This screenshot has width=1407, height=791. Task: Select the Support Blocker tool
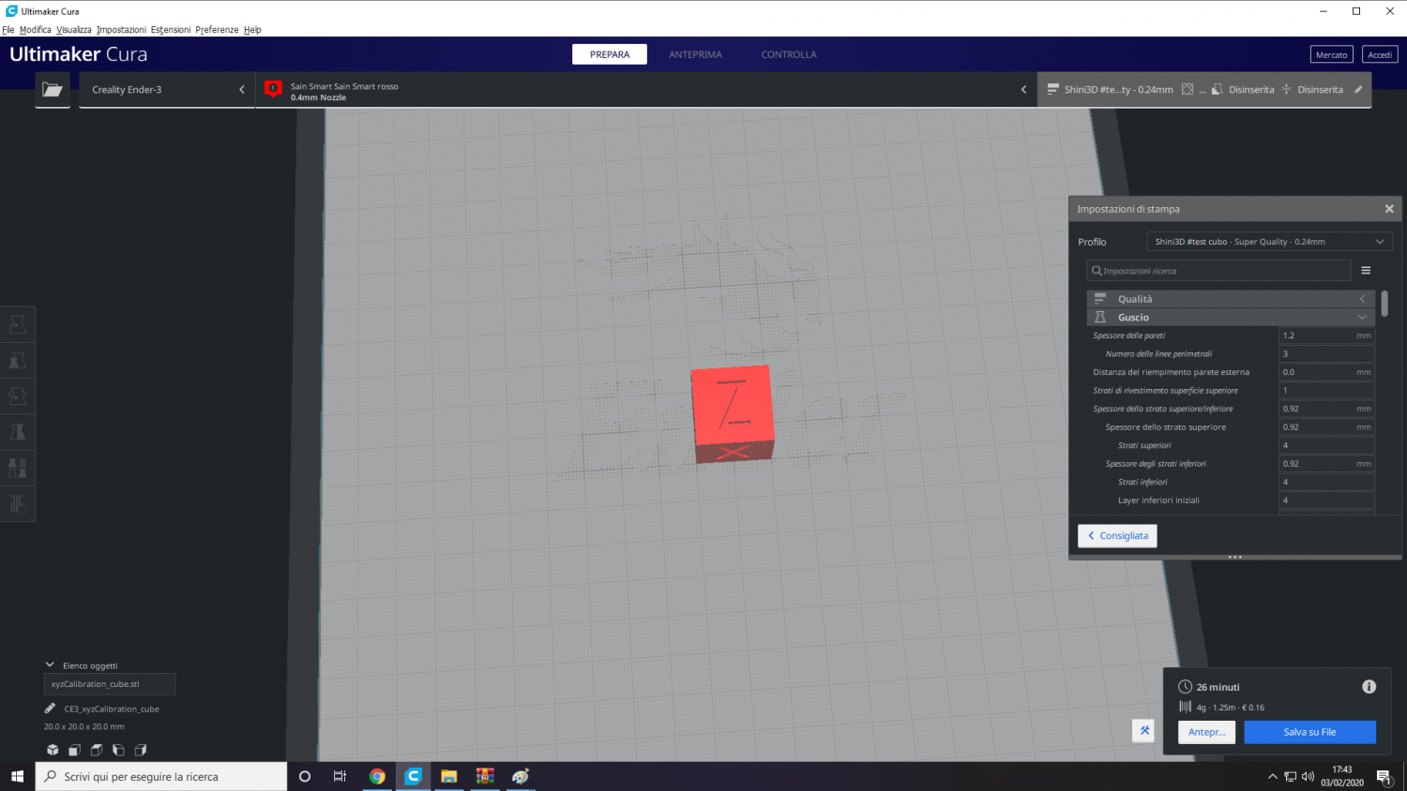pyautogui.click(x=18, y=503)
